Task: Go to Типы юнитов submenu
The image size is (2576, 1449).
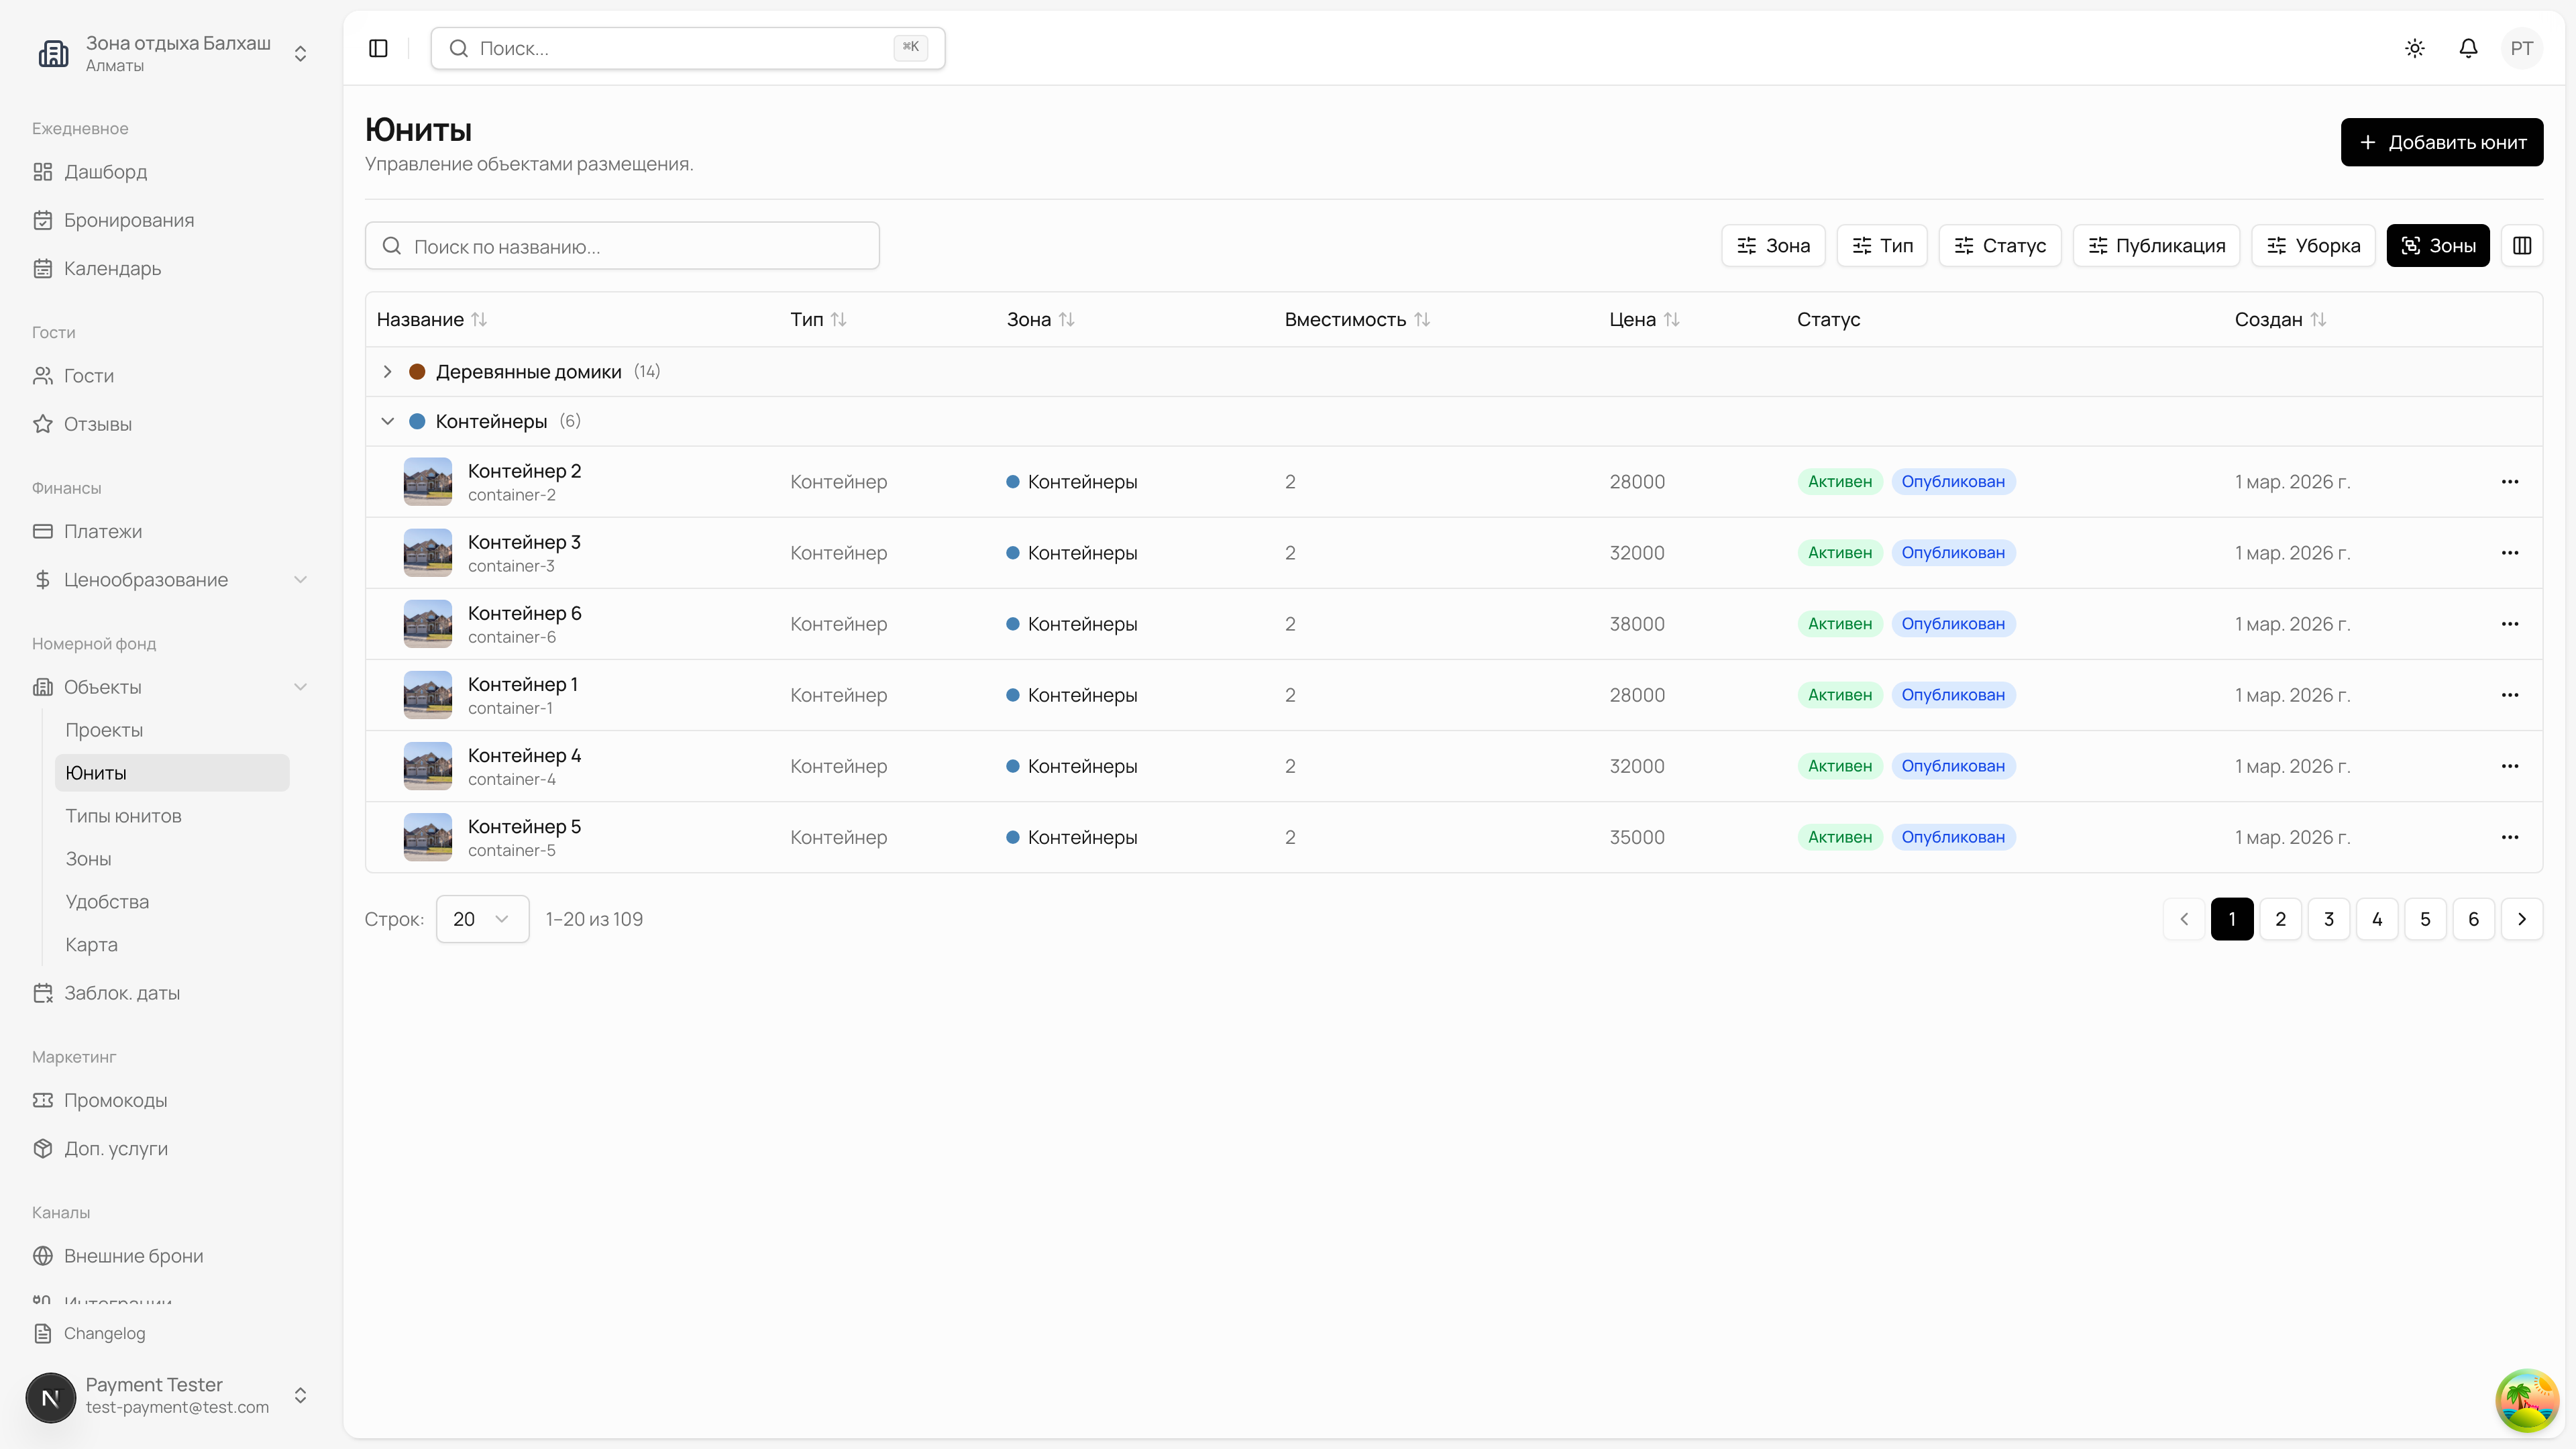Action: click(x=123, y=816)
